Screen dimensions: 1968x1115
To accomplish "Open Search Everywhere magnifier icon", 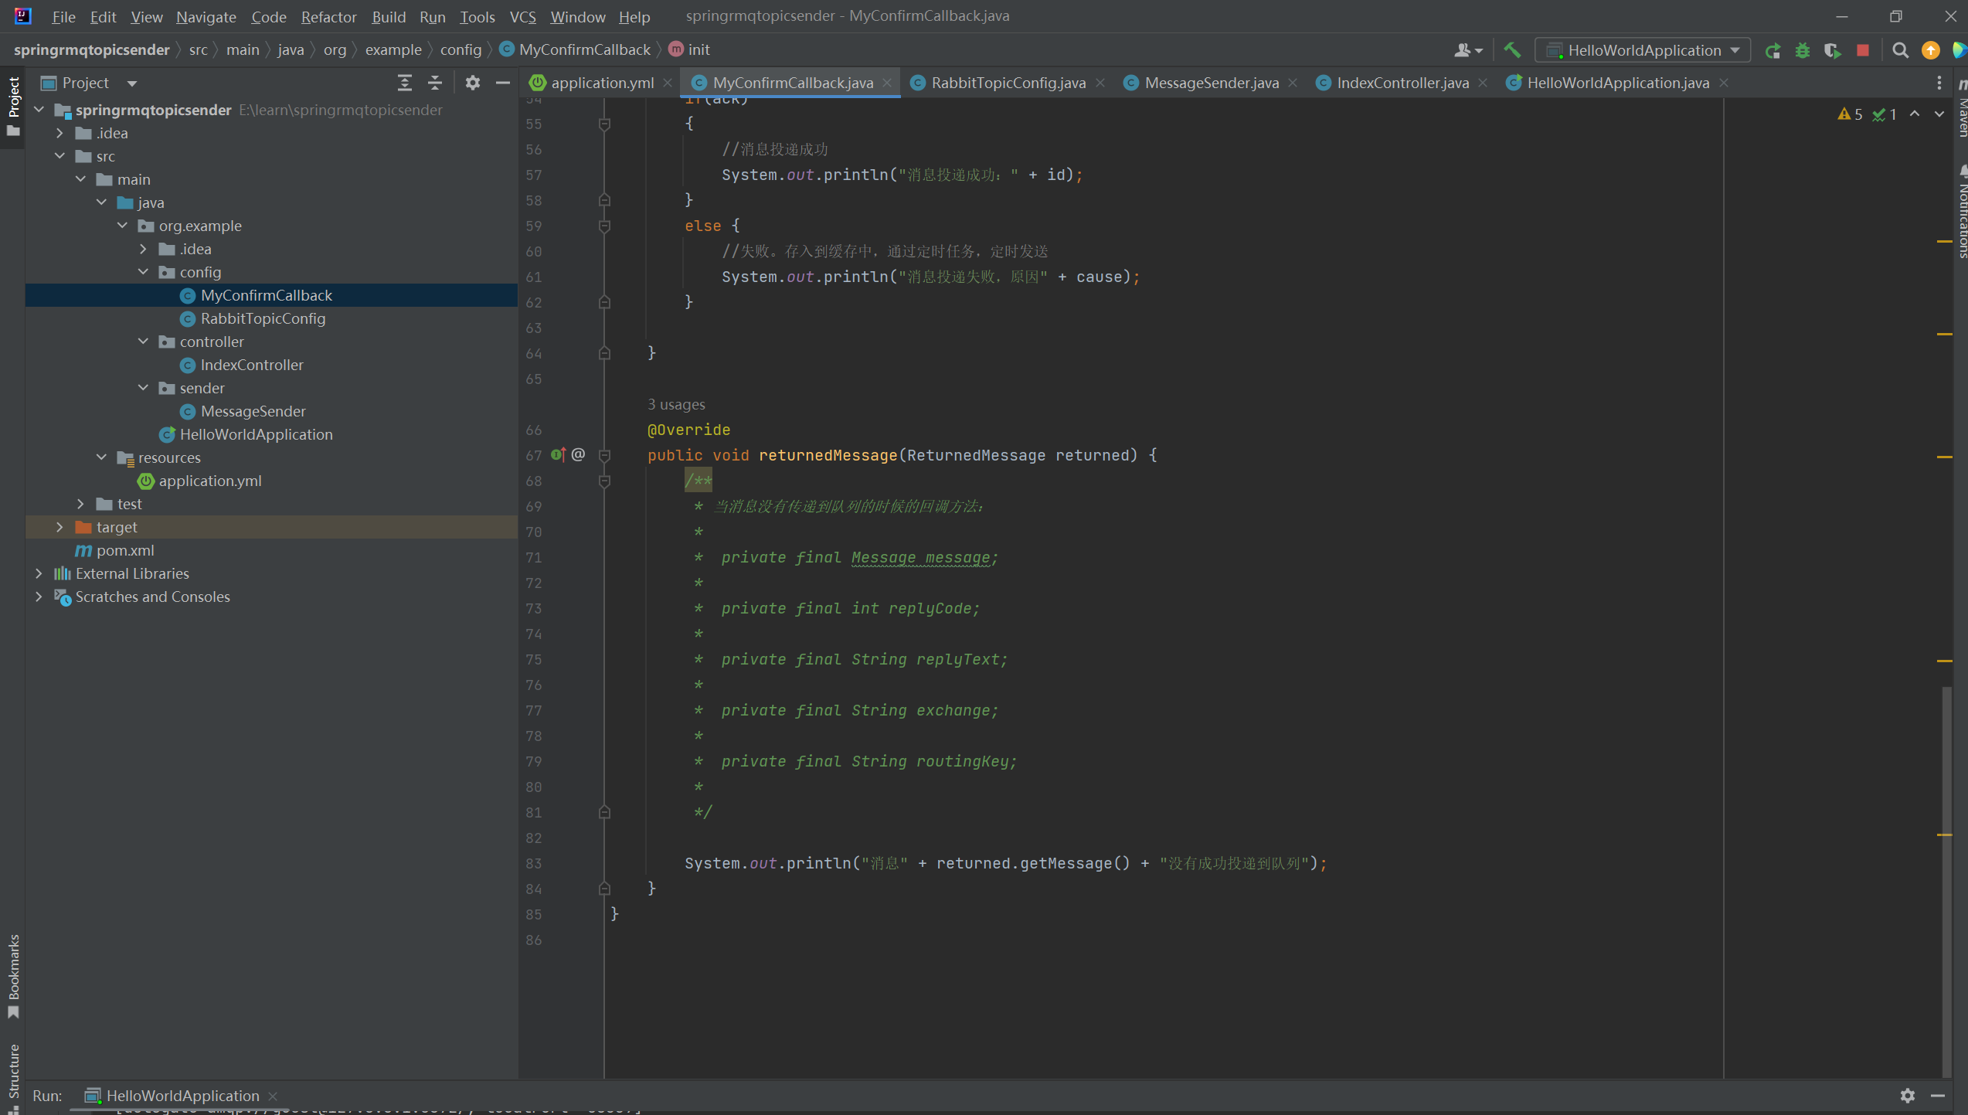I will [1900, 50].
